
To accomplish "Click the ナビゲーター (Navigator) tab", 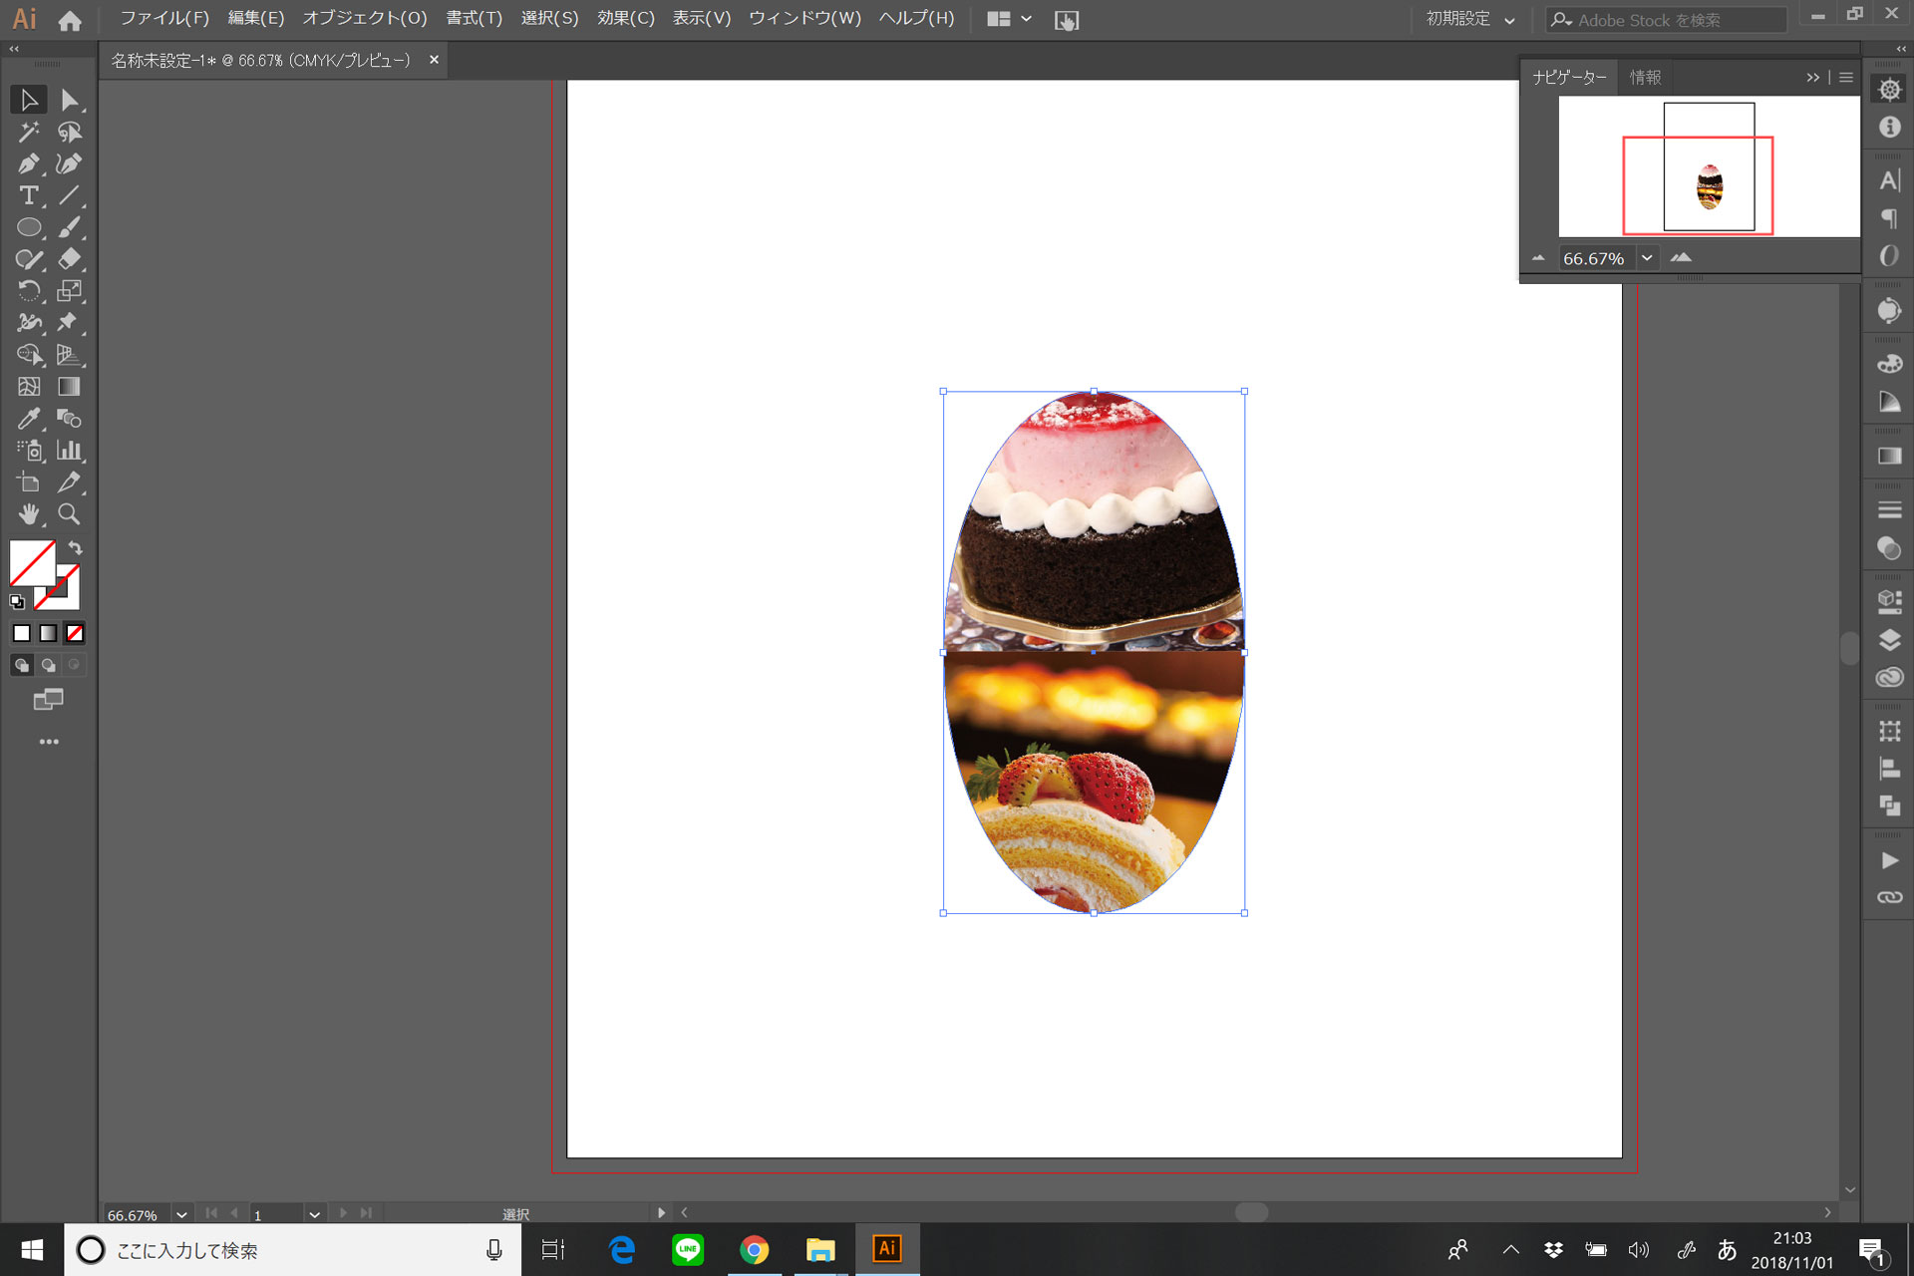I will pos(1566,77).
